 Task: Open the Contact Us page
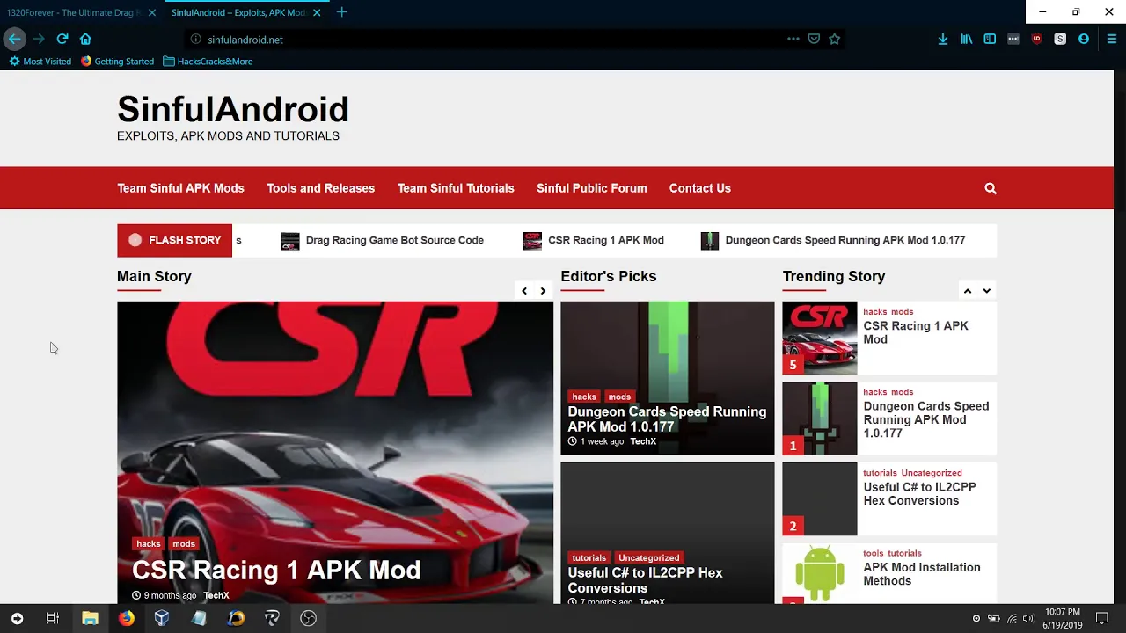coord(699,188)
